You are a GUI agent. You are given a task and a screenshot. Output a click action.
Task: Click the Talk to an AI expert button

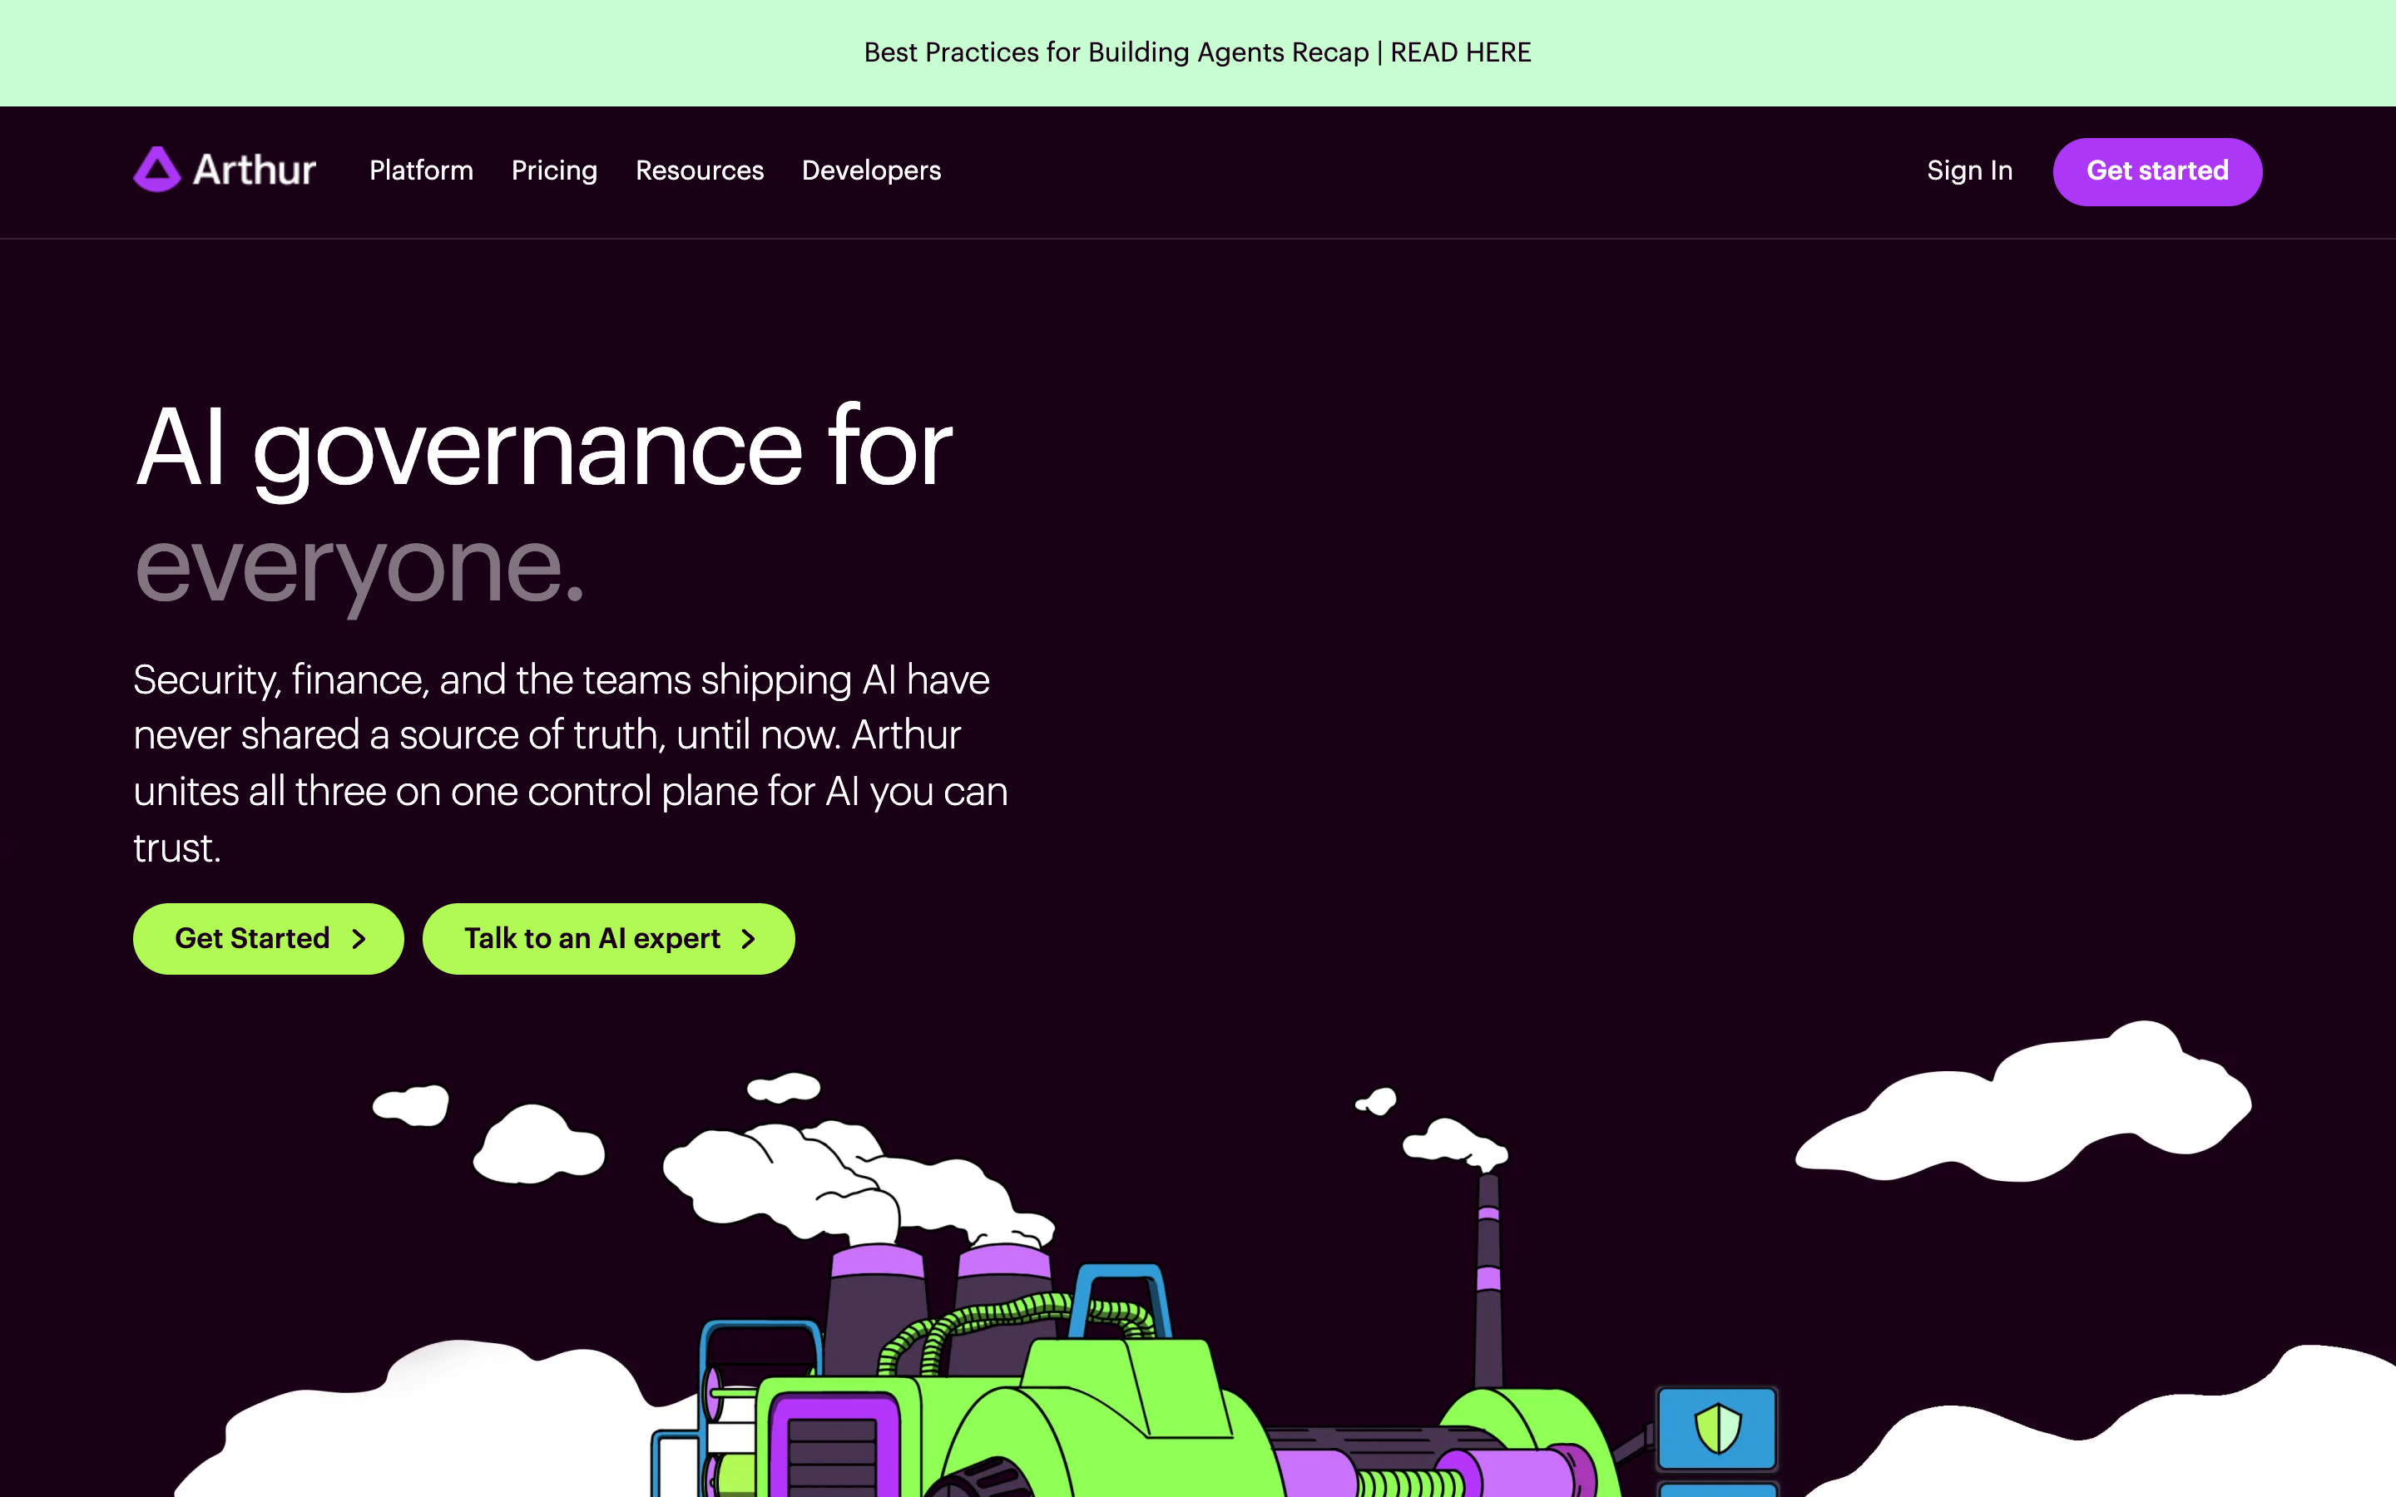(609, 939)
